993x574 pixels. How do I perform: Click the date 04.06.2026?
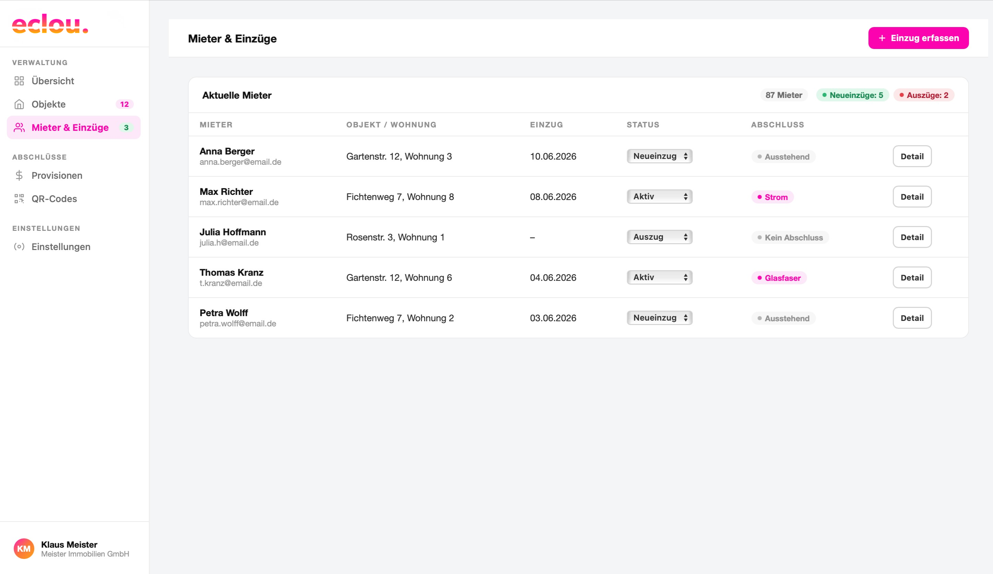[553, 277]
